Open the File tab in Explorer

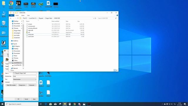coord(11,15)
